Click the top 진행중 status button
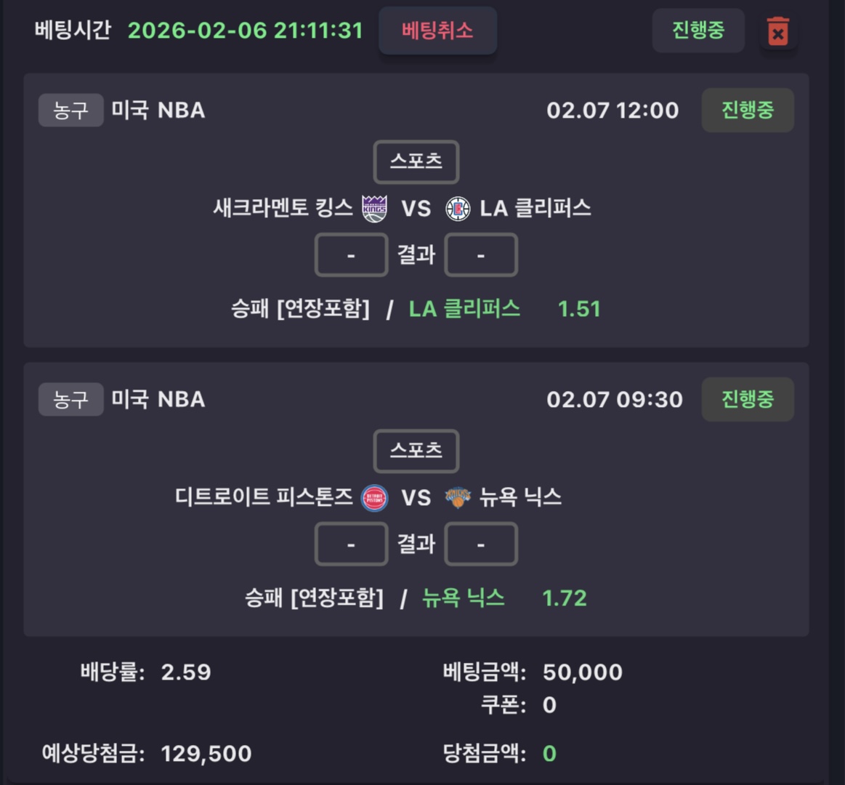The image size is (845, 785). (x=698, y=31)
